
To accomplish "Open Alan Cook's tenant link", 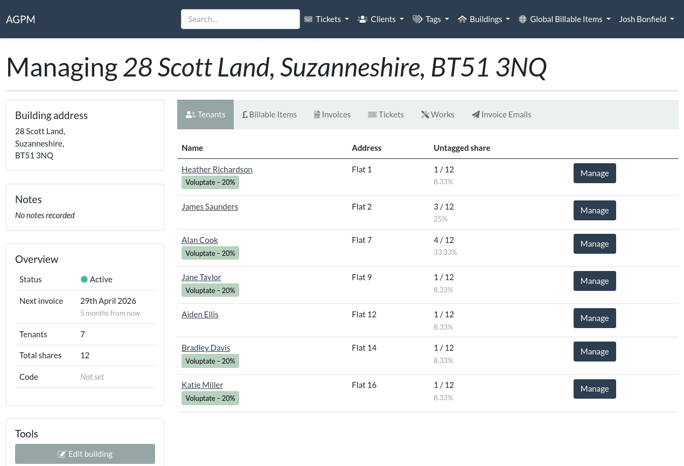I will (x=200, y=240).
